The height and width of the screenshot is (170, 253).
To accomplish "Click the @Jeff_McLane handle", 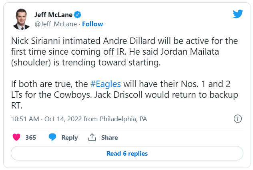I will click(56, 24).
